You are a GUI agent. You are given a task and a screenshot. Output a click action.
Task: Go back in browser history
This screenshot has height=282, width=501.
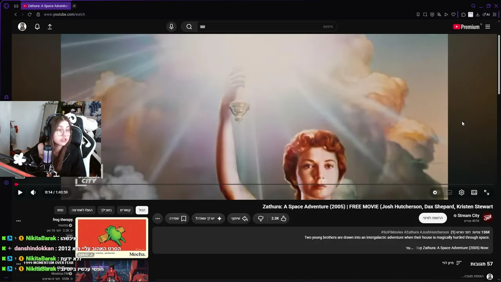pos(16,14)
